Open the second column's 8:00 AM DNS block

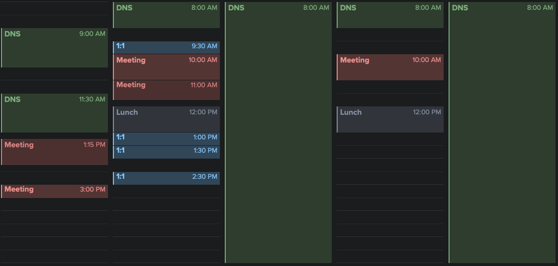[x=166, y=15]
